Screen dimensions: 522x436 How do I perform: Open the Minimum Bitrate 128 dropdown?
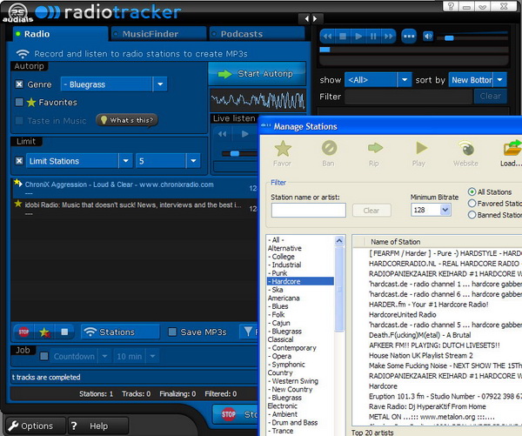445,210
